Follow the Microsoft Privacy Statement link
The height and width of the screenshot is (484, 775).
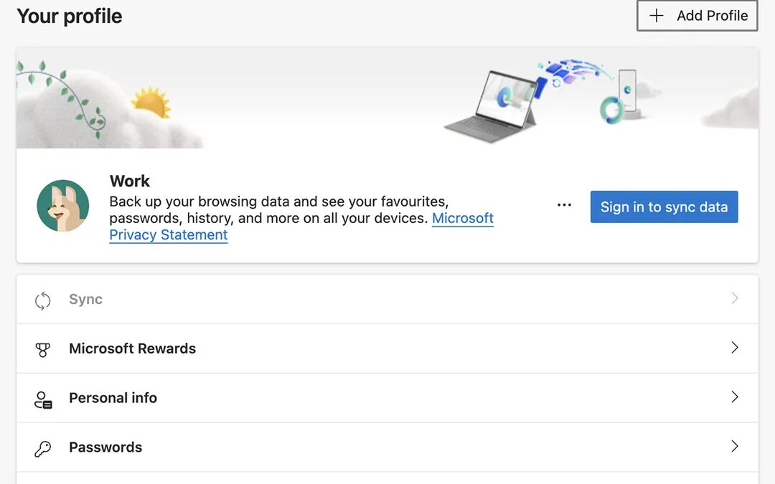pyautogui.click(x=462, y=218)
